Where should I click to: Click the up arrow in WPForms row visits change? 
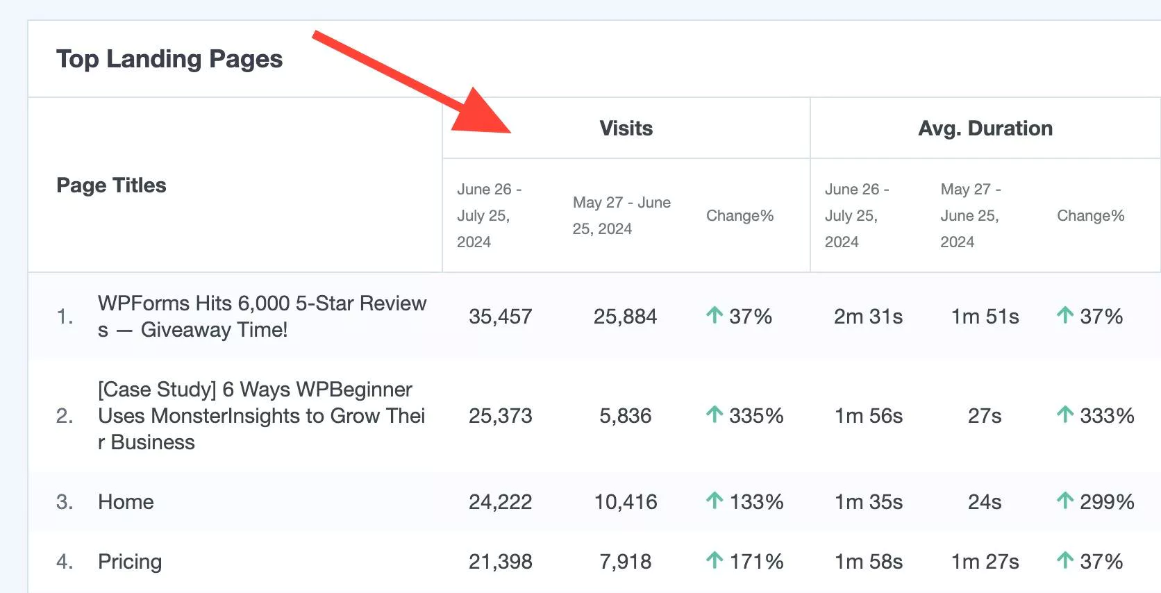point(715,316)
